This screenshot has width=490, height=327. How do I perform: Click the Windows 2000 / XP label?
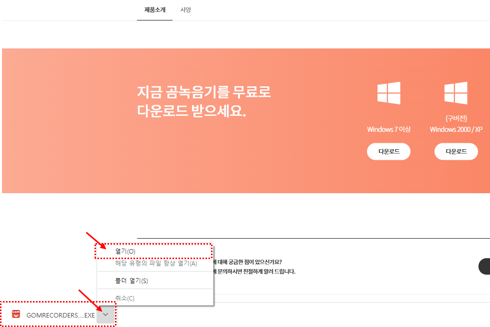coord(456,129)
